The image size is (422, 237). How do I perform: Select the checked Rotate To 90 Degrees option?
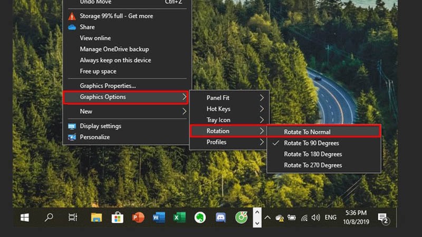point(311,143)
